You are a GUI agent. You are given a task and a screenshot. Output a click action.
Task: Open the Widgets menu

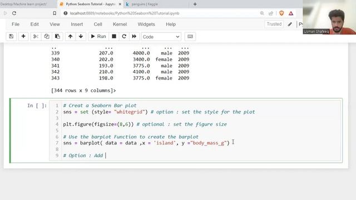point(146,24)
